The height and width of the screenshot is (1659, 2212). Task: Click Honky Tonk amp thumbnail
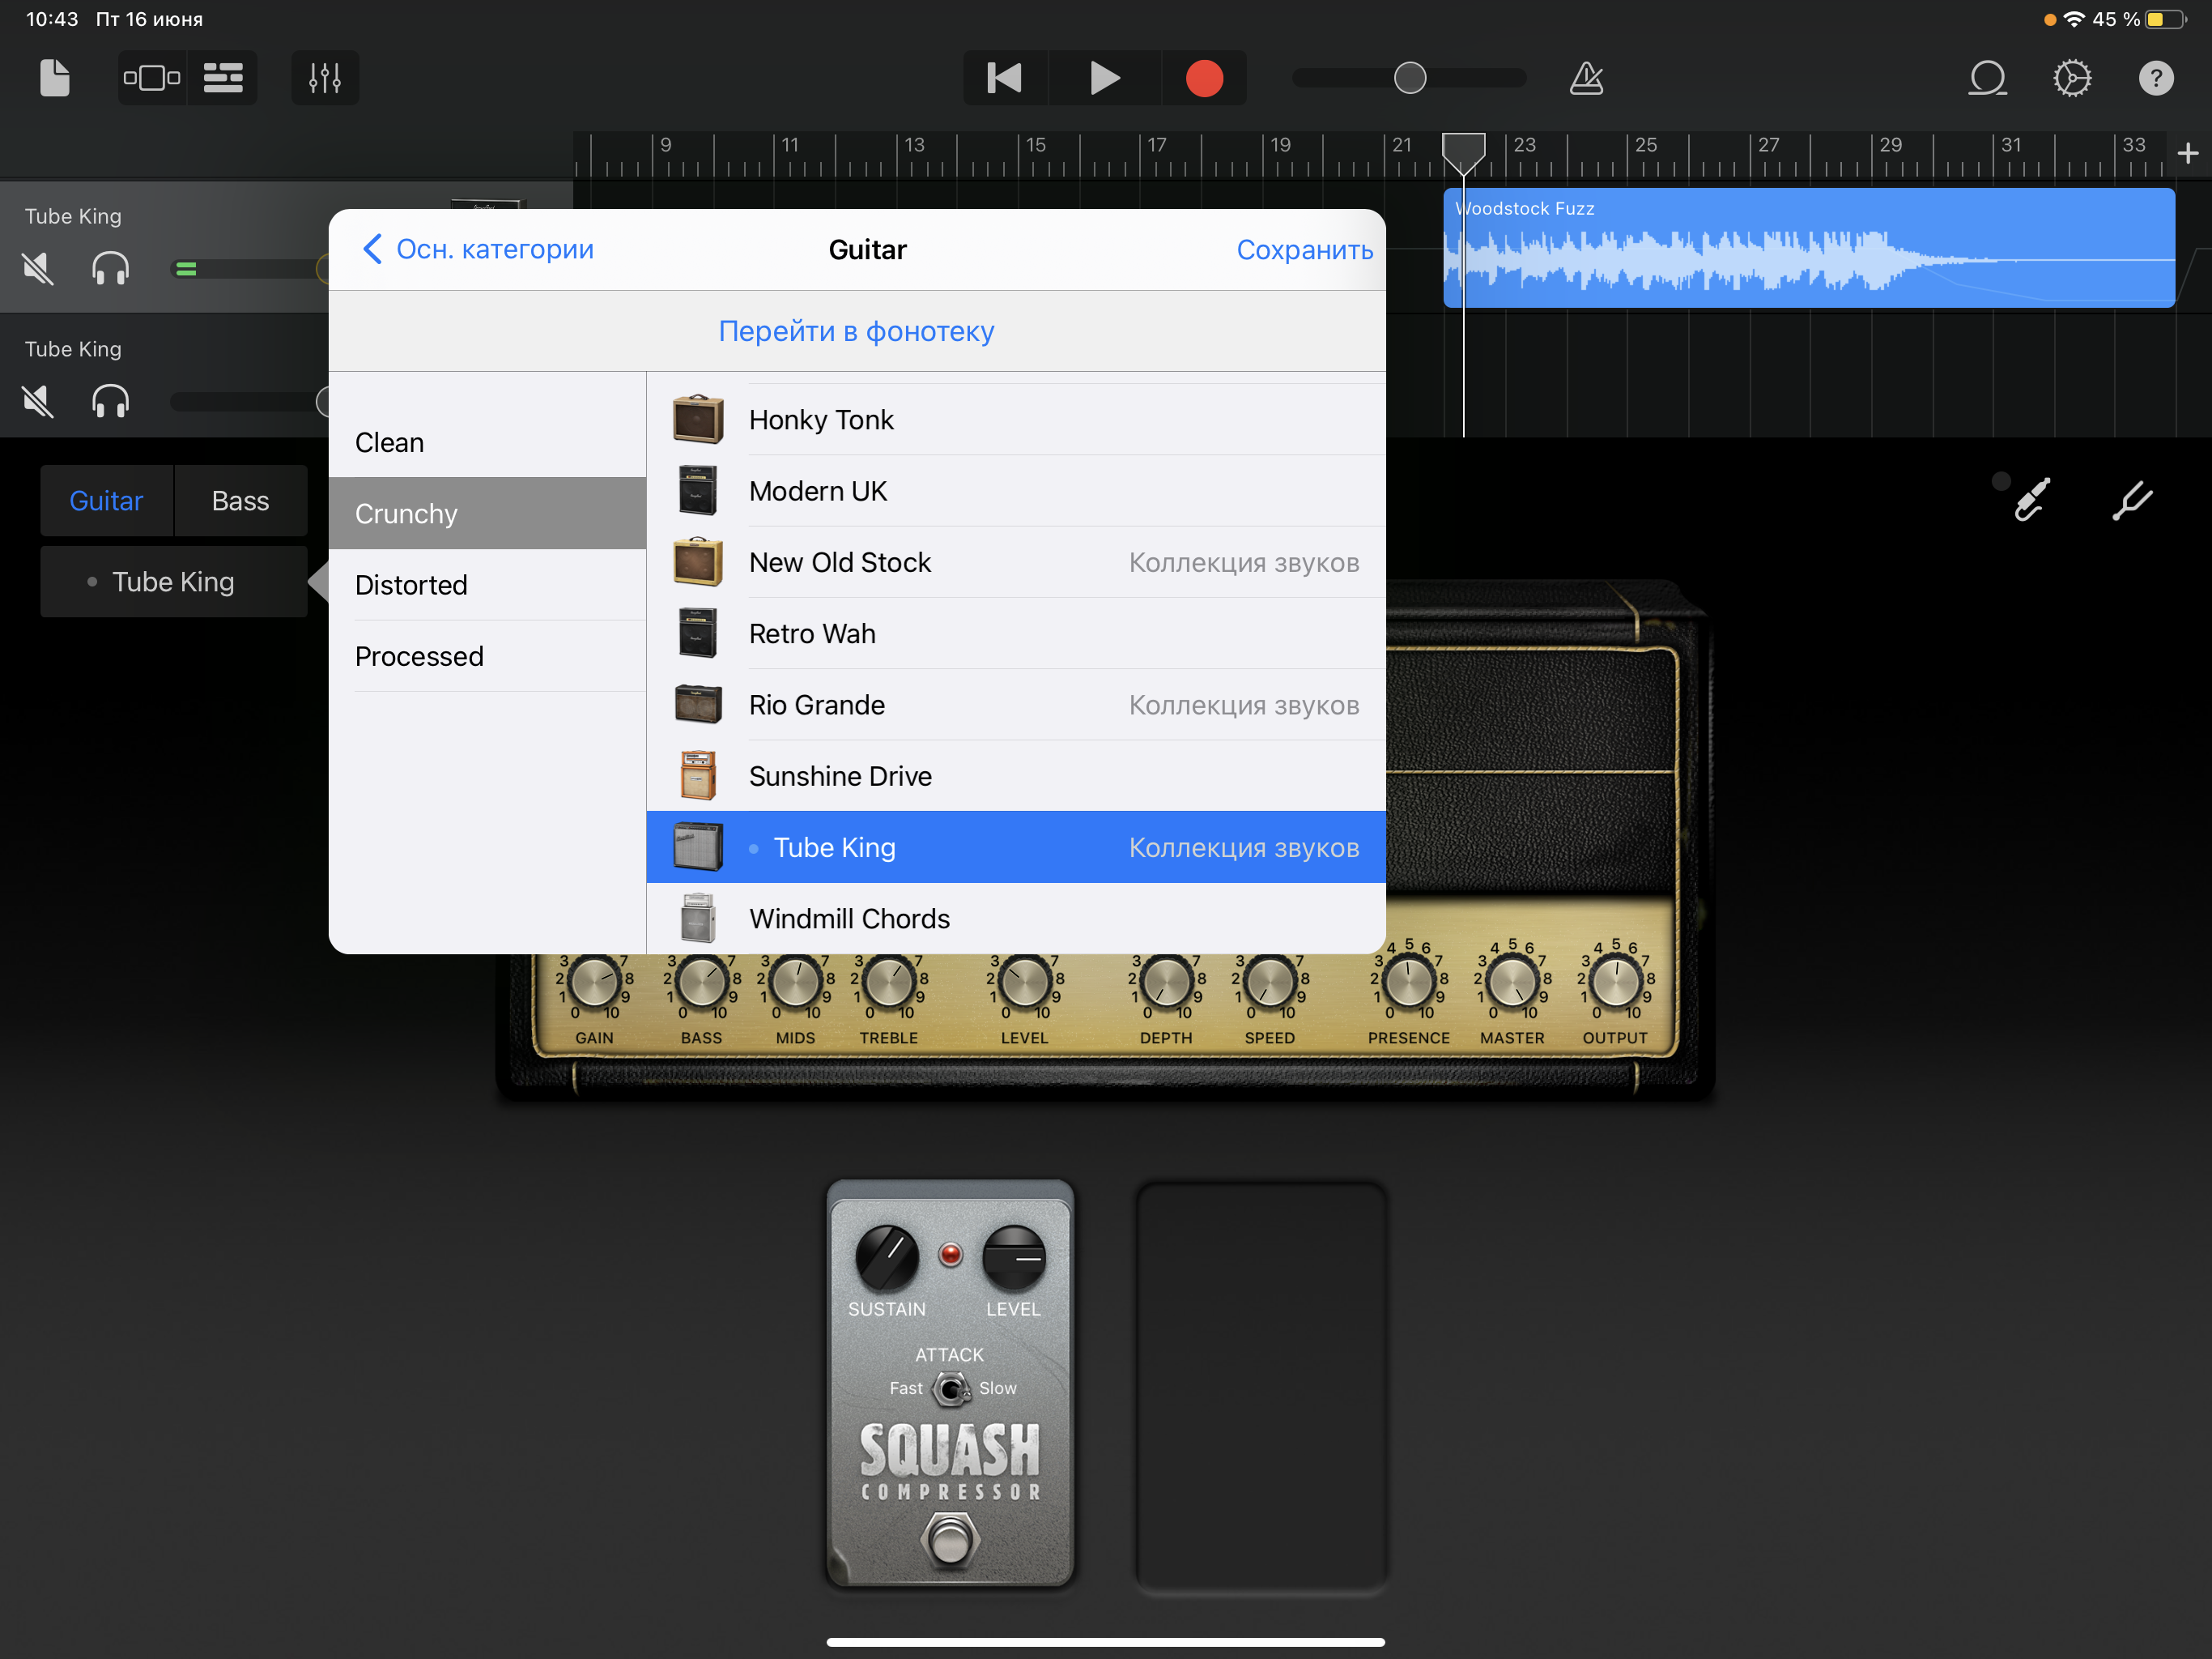click(x=698, y=420)
